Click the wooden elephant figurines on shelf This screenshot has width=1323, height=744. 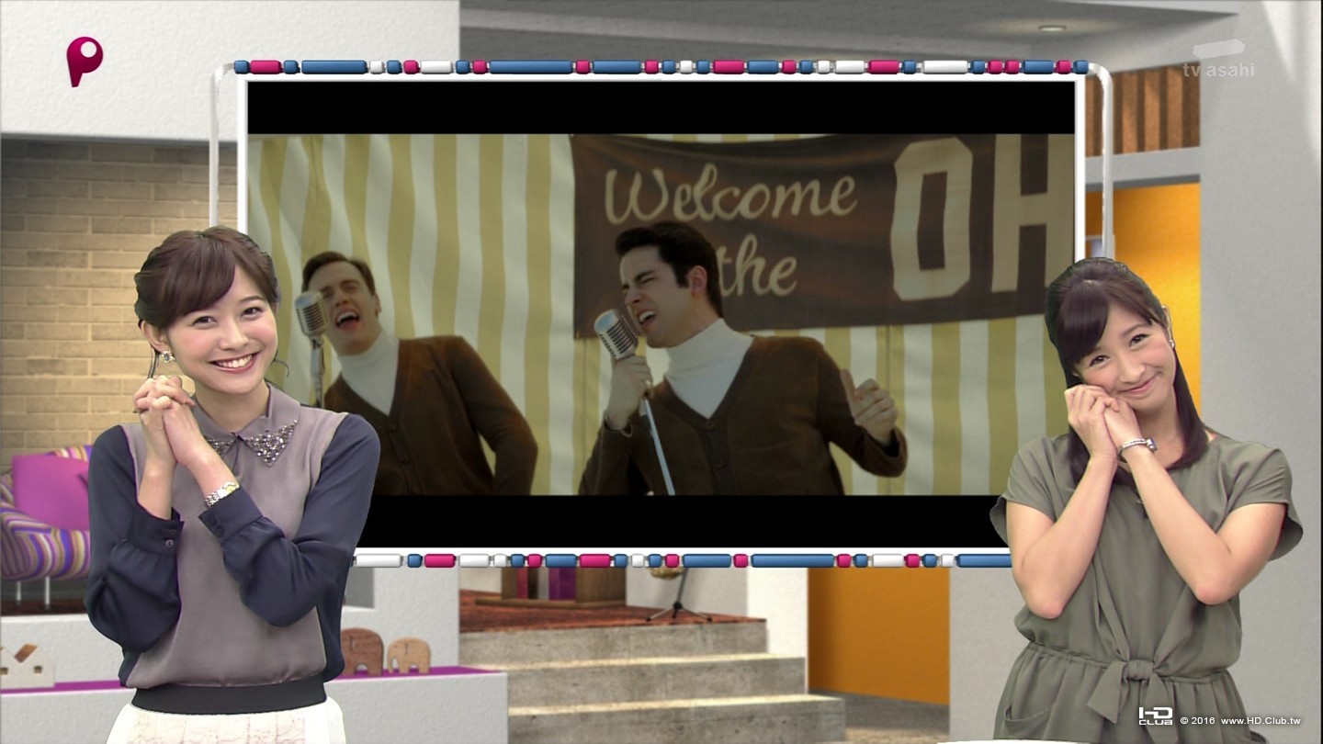point(385,651)
